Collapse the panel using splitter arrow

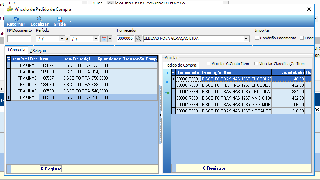(x=160, y=115)
